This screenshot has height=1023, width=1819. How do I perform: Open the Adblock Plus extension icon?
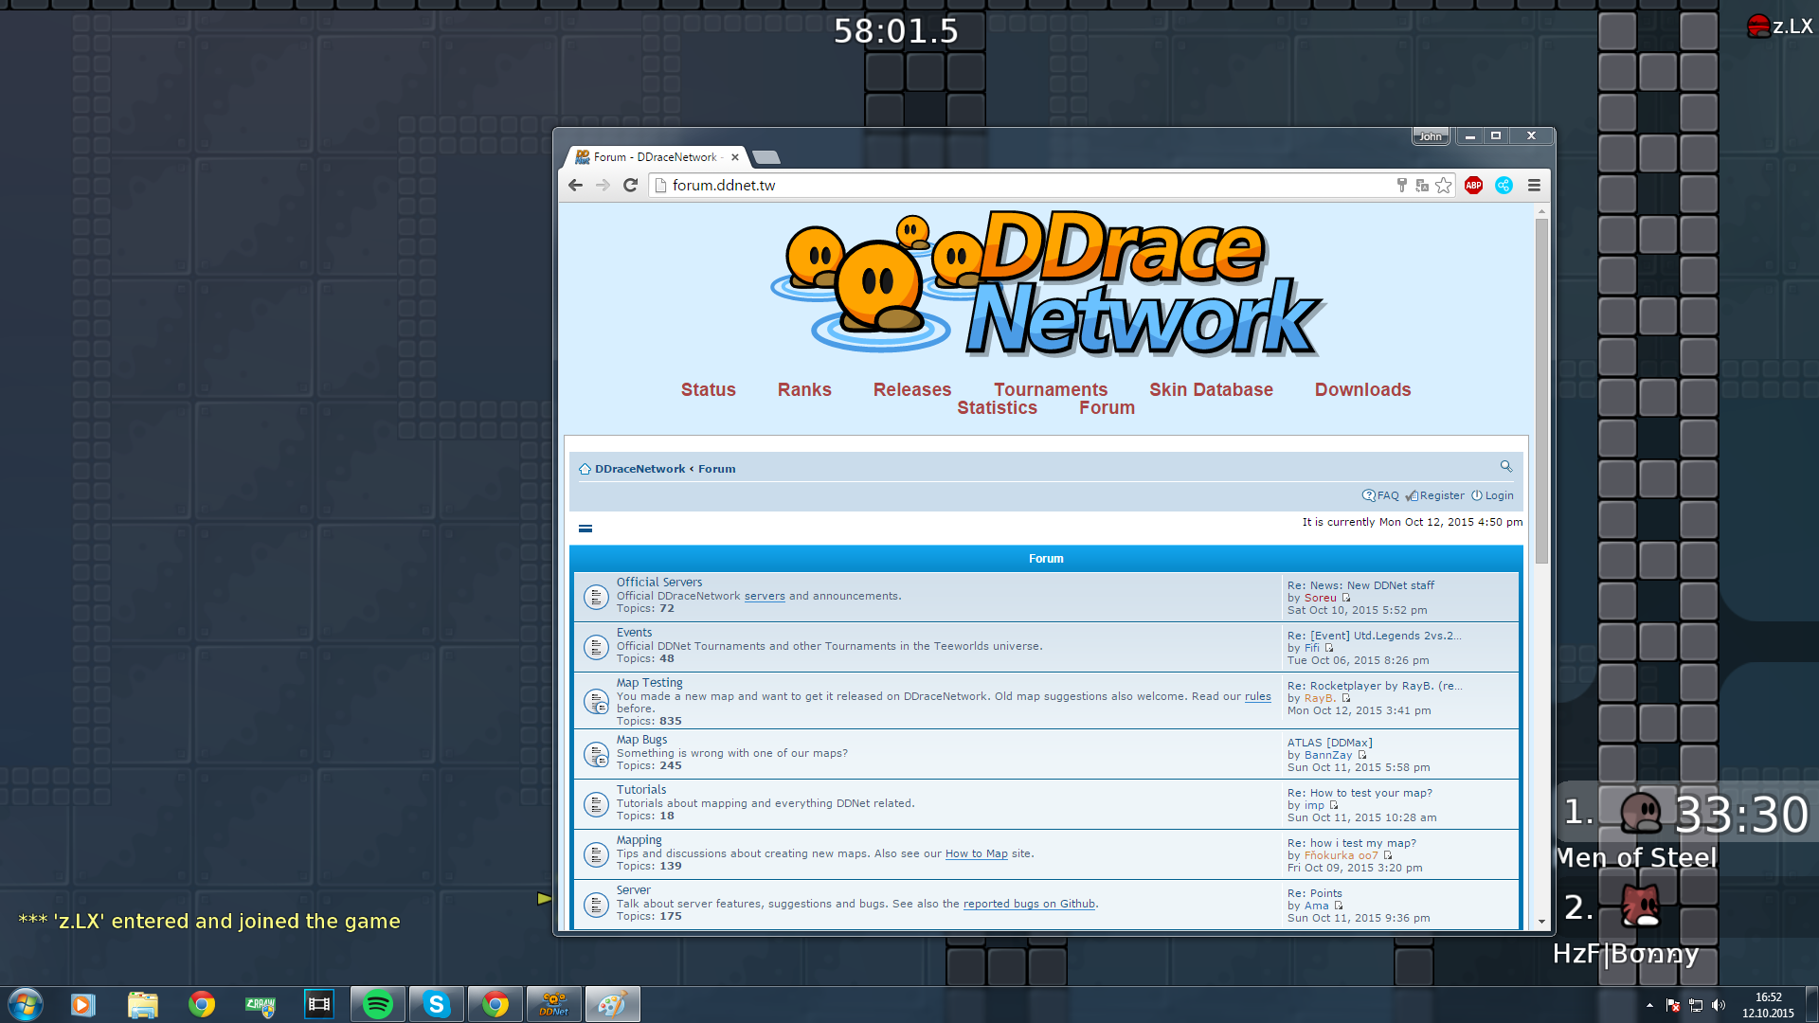[1473, 186]
